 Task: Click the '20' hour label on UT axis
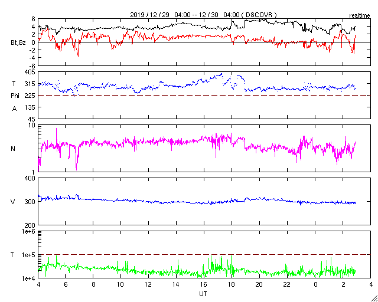[x=259, y=284]
